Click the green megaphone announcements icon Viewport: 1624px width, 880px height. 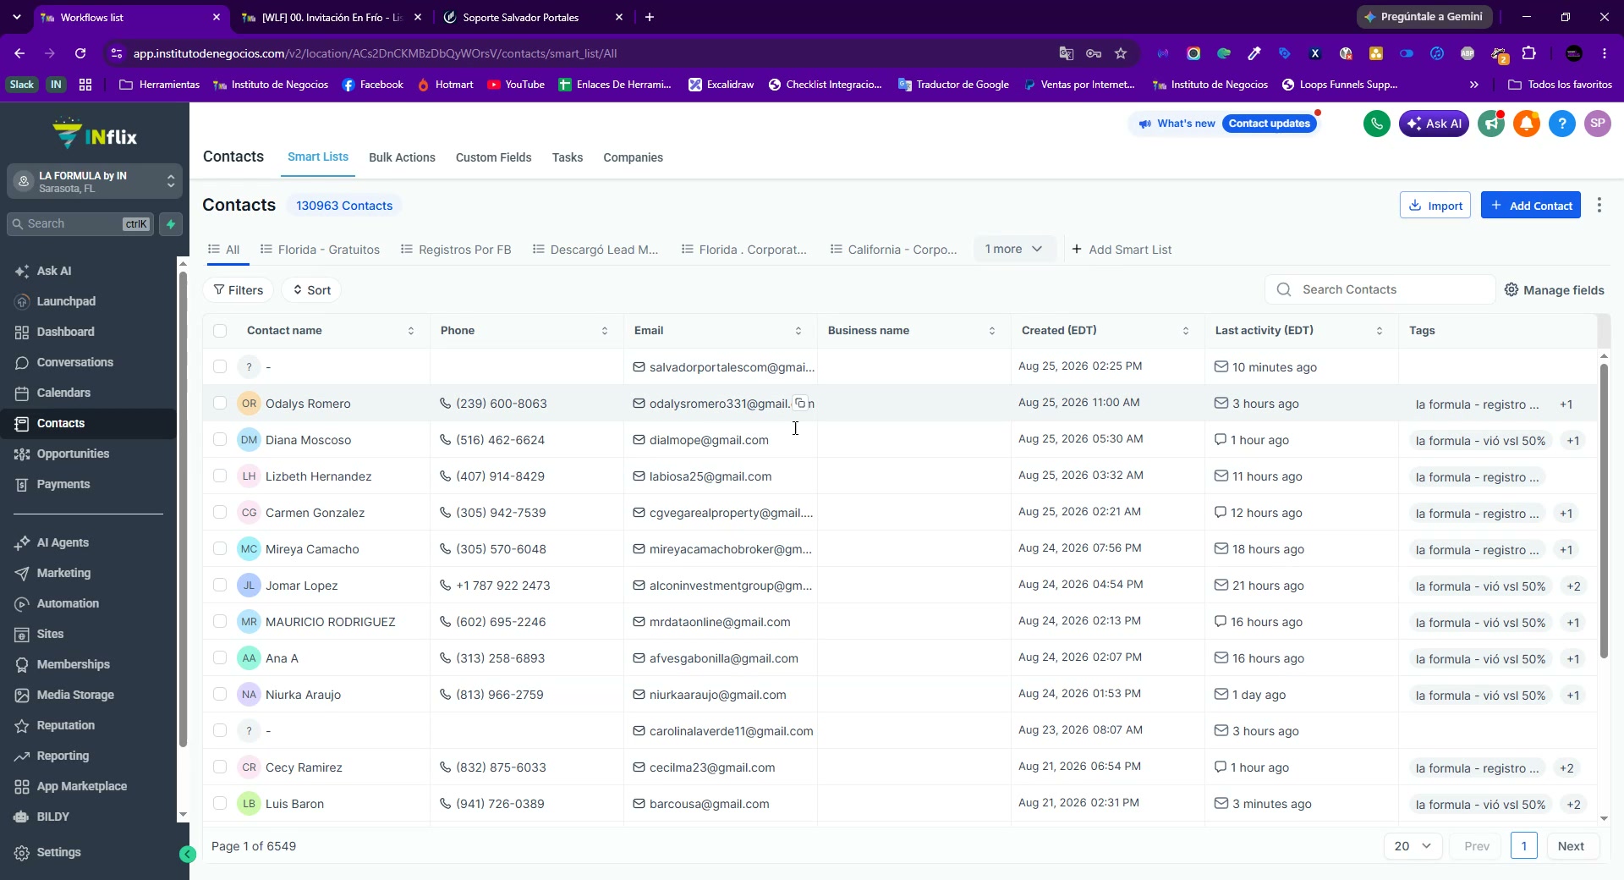click(x=1491, y=124)
